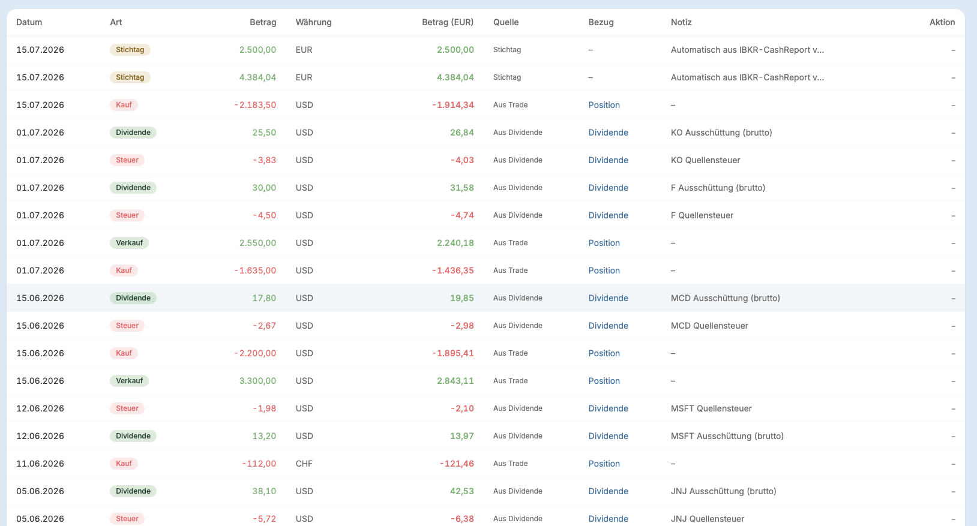Open Dividende link for MCD Ausschüttung row
The width and height of the screenshot is (977, 526).
pos(608,298)
